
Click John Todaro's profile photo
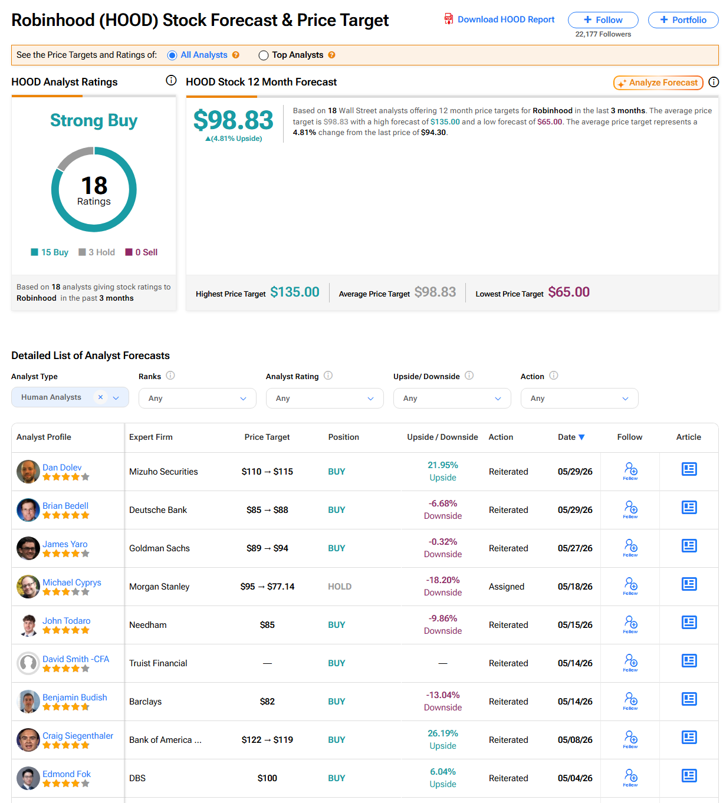[x=28, y=625]
